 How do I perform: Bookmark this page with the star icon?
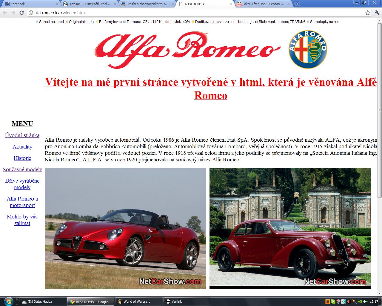pos(368,13)
